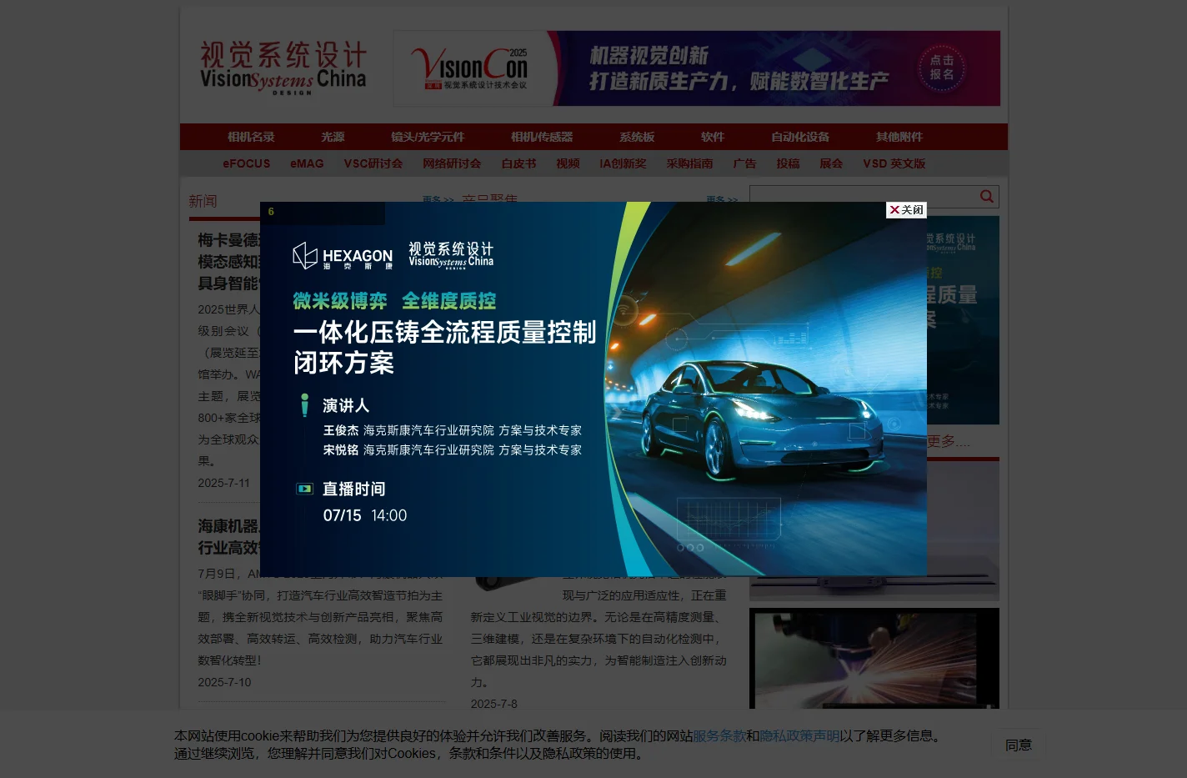Open the sidebar product image above video
Screen dimensions: 1187x778
pyautogui.click(x=874, y=530)
